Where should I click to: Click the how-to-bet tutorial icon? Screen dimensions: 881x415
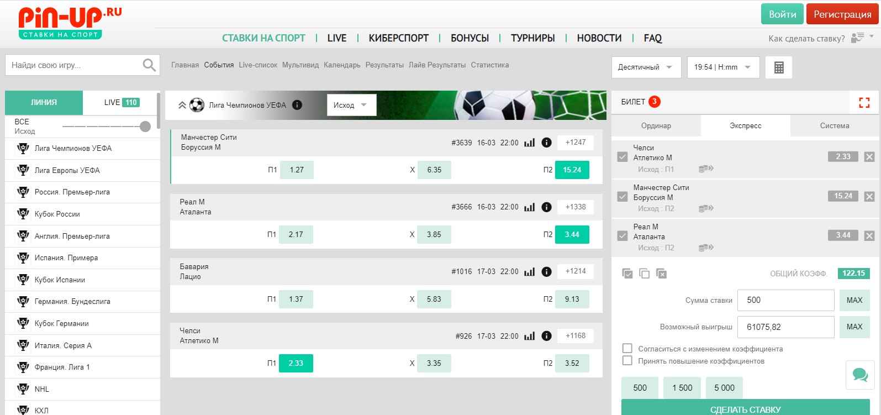(857, 38)
